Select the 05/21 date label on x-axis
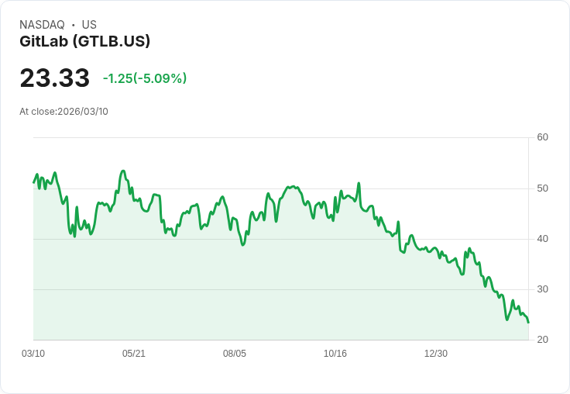This screenshot has width=570, height=394. coord(134,354)
